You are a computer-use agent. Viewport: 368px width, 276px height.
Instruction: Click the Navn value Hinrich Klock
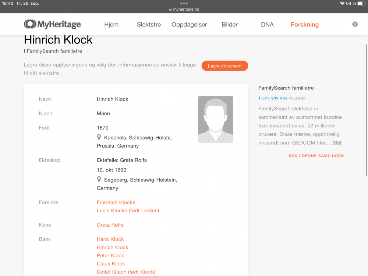[x=112, y=99]
